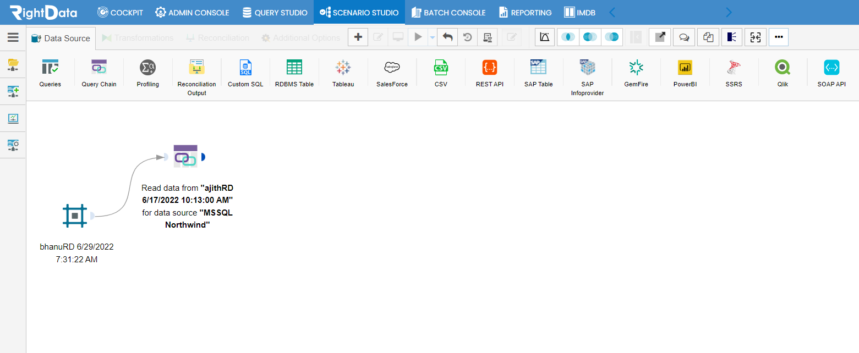Navigate to REPORTING
Screen dimensions: 859x353
tap(525, 12)
